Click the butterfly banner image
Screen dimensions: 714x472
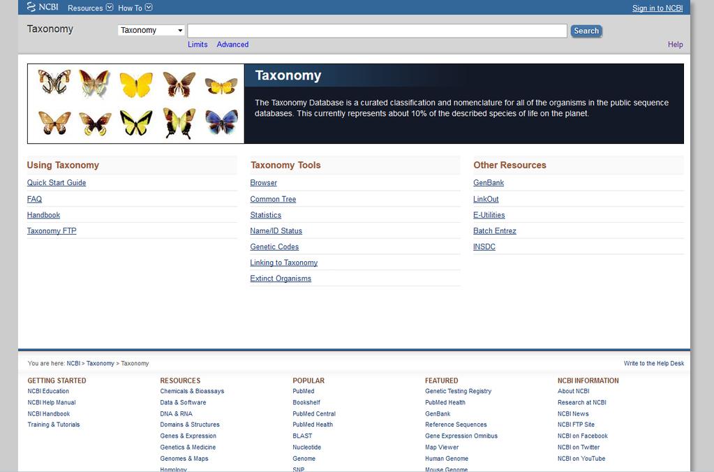pyautogui.click(x=135, y=103)
